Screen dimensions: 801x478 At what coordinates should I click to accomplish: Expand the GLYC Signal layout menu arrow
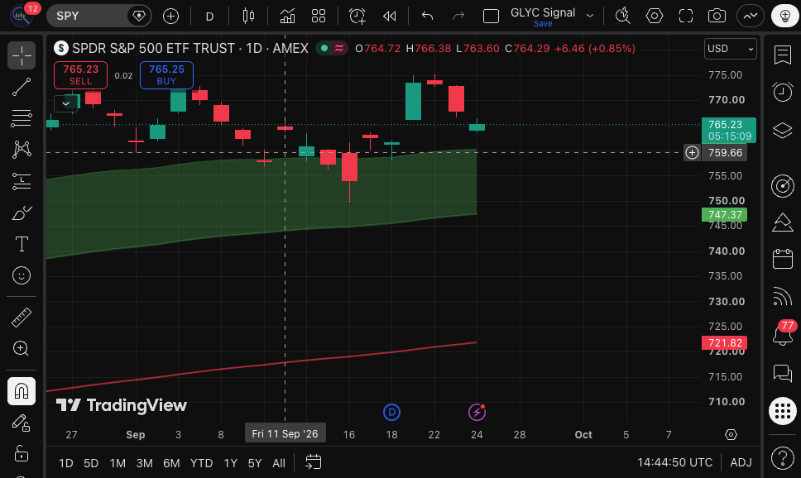coord(590,16)
